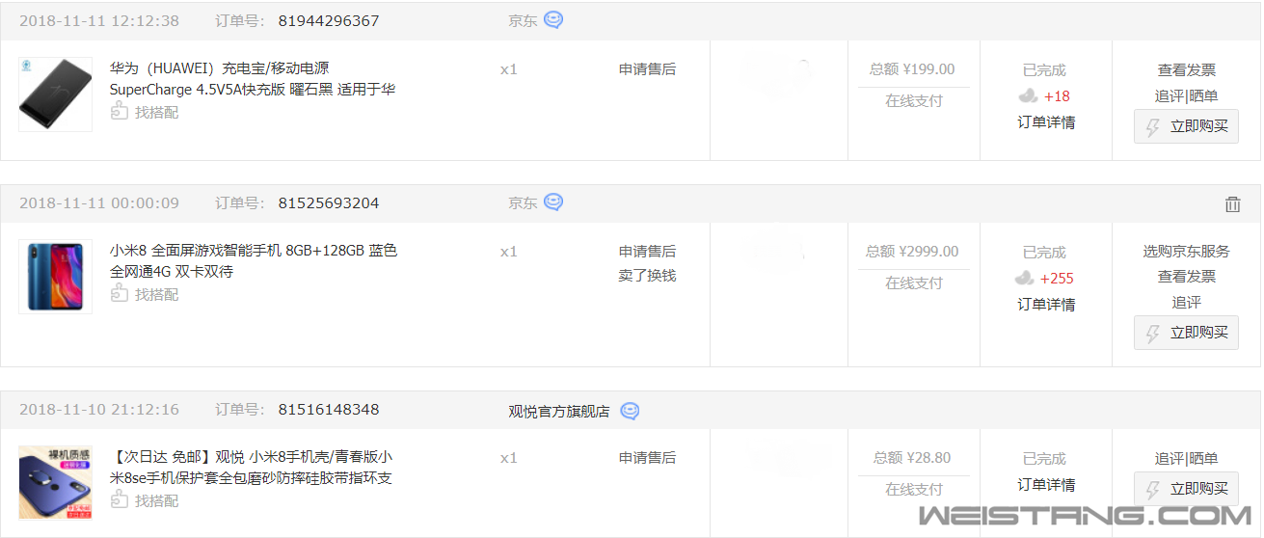The image size is (1264, 538).
Task: Open 观悦 phone case product thumbnail
Action: [55, 483]
